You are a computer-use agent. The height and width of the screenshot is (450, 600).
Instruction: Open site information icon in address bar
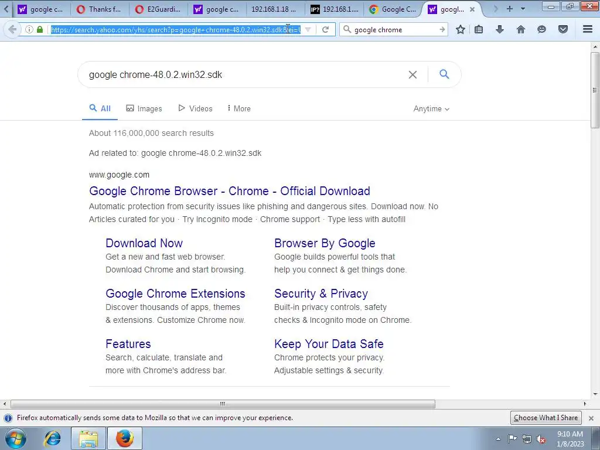point(29,29)
